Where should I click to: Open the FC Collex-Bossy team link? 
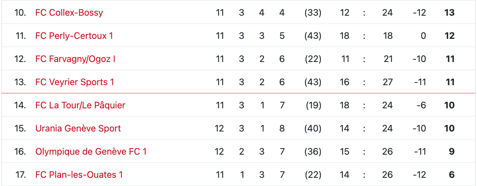69,12
